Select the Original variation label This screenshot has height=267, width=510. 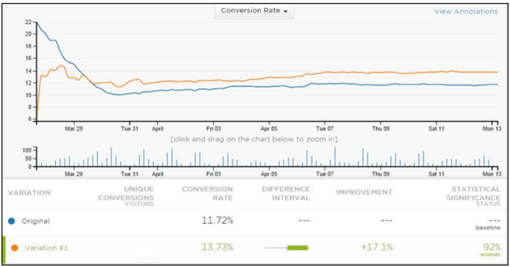coord(35,222)
